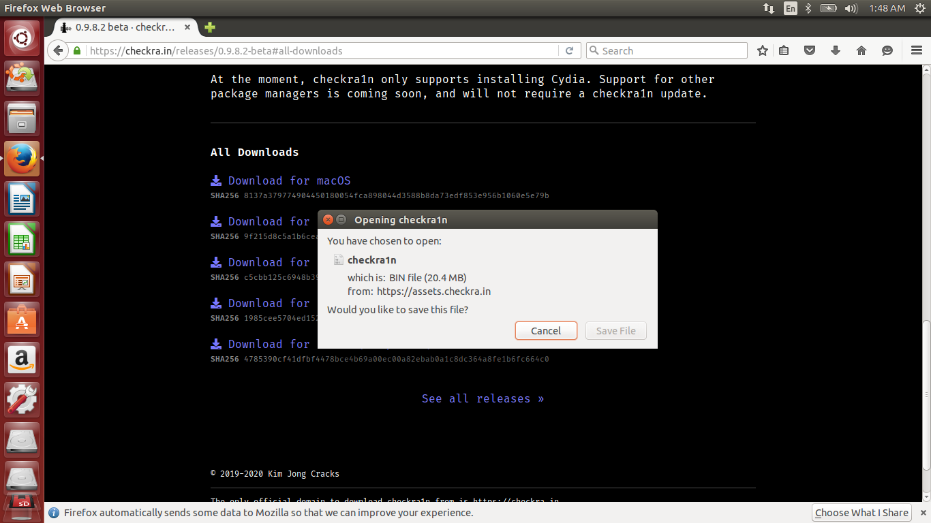Launch LibreOffice Impress from launcher
The width and height of the screenshot is (931, 523).
point(22,279)
